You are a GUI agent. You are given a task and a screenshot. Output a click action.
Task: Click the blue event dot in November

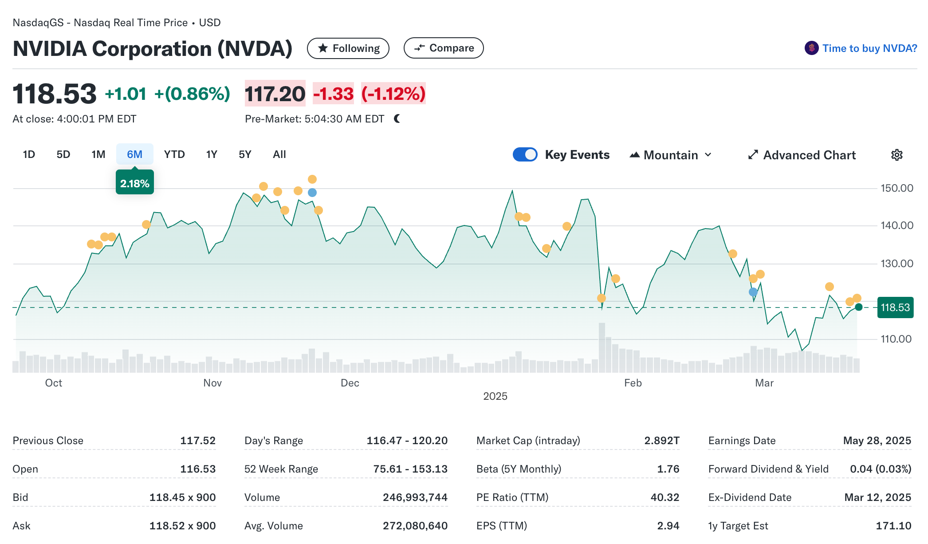tap(312, 193)
